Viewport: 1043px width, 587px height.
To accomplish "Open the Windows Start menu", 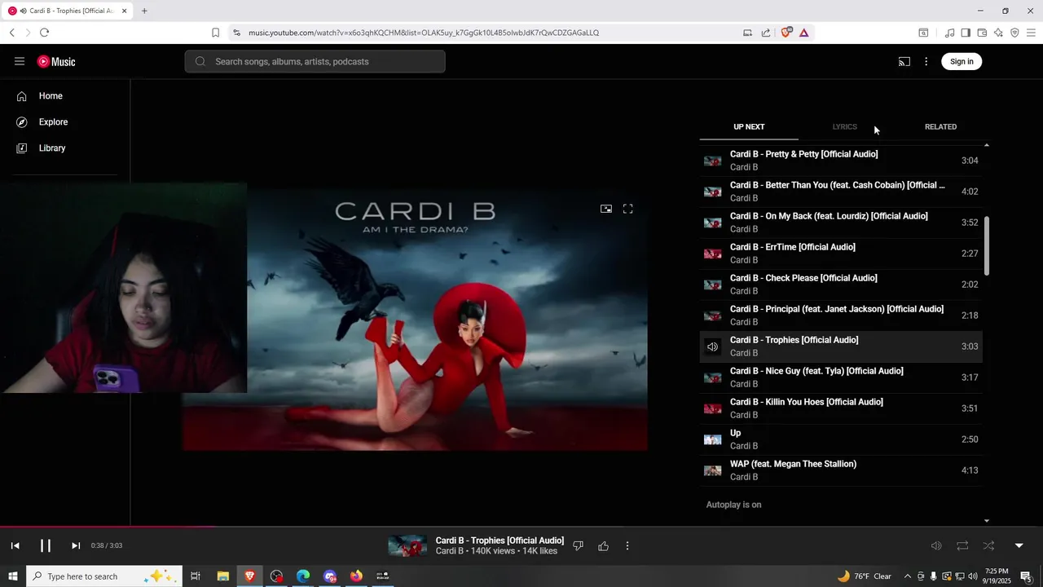I will coord(13,576).
